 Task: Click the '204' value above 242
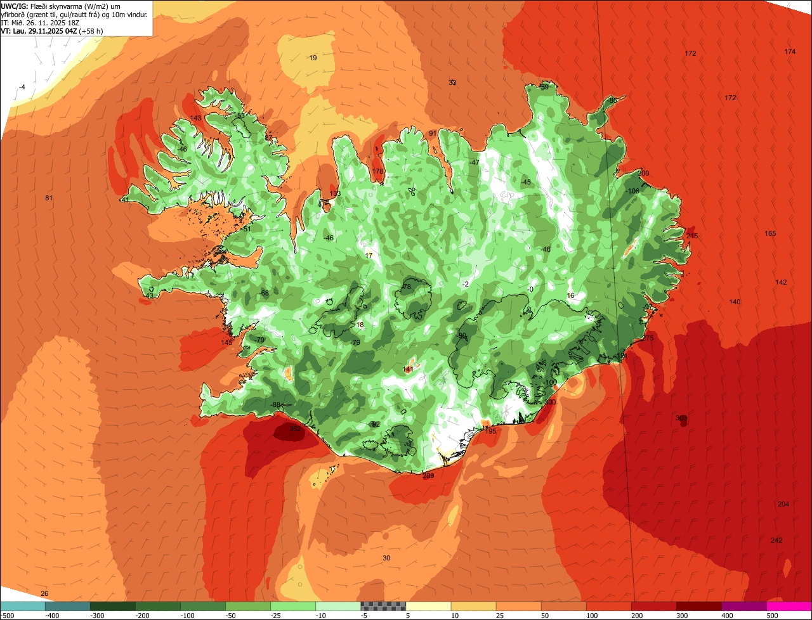pos(783,504)
